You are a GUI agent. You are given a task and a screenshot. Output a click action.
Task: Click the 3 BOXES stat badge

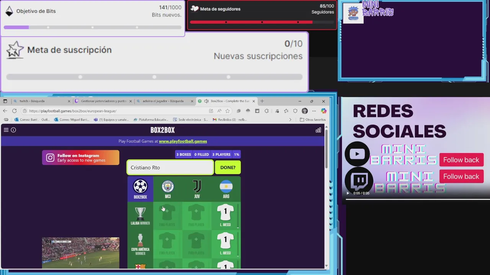point(183,154)
